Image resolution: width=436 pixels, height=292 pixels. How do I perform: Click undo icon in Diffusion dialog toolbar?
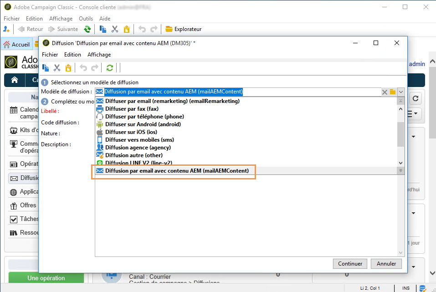click(83, 68)
